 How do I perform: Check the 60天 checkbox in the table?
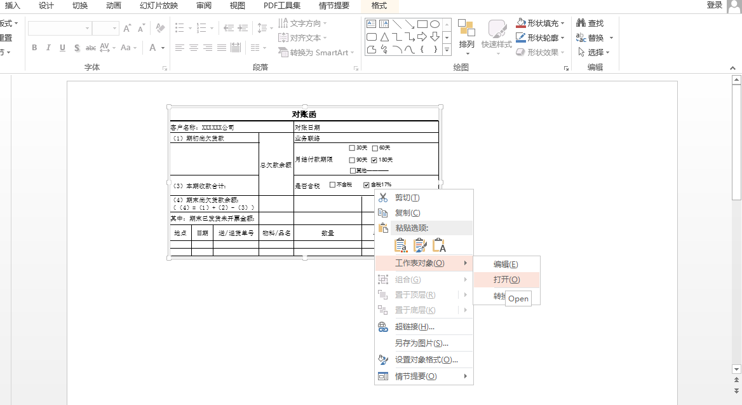pos(375,148)
